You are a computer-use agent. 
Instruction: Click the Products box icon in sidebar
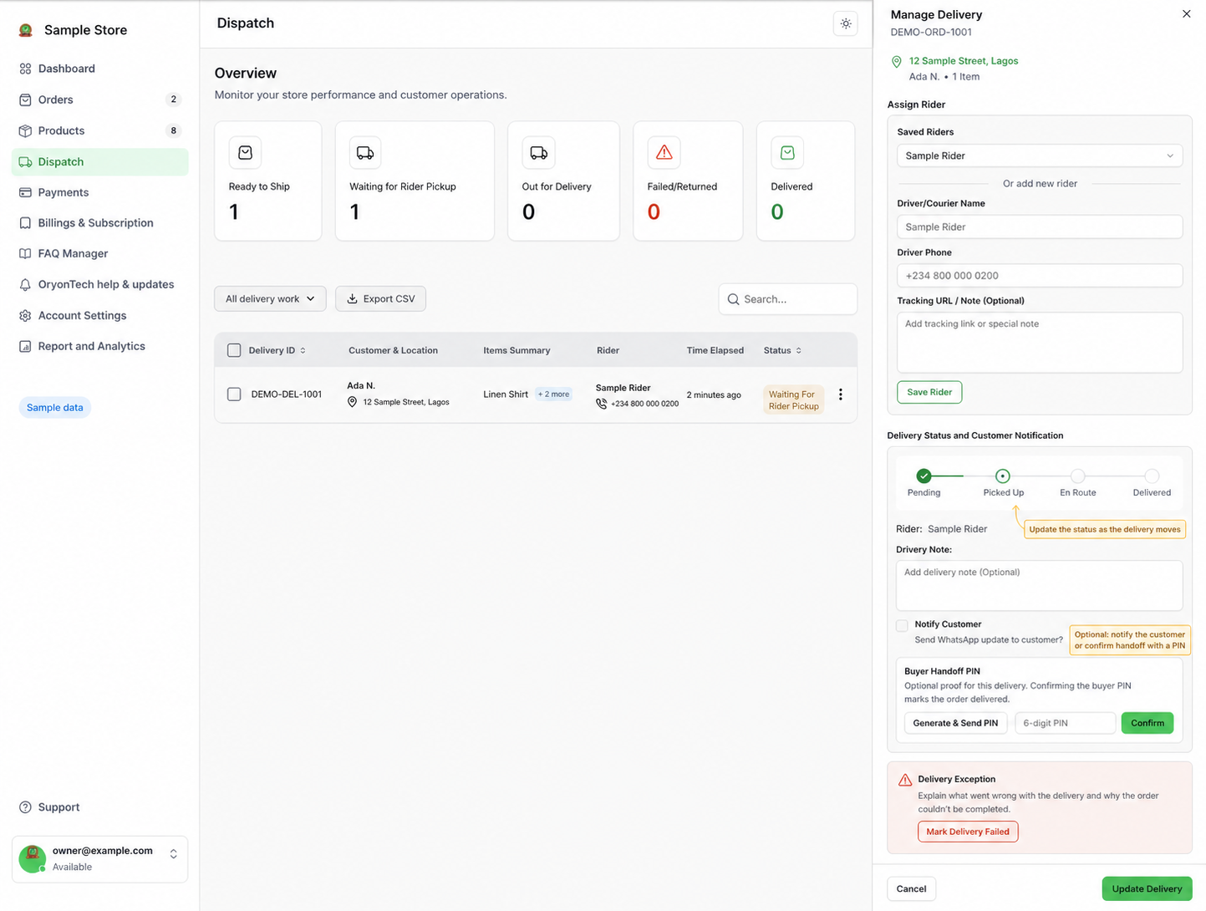click(25, 130)
